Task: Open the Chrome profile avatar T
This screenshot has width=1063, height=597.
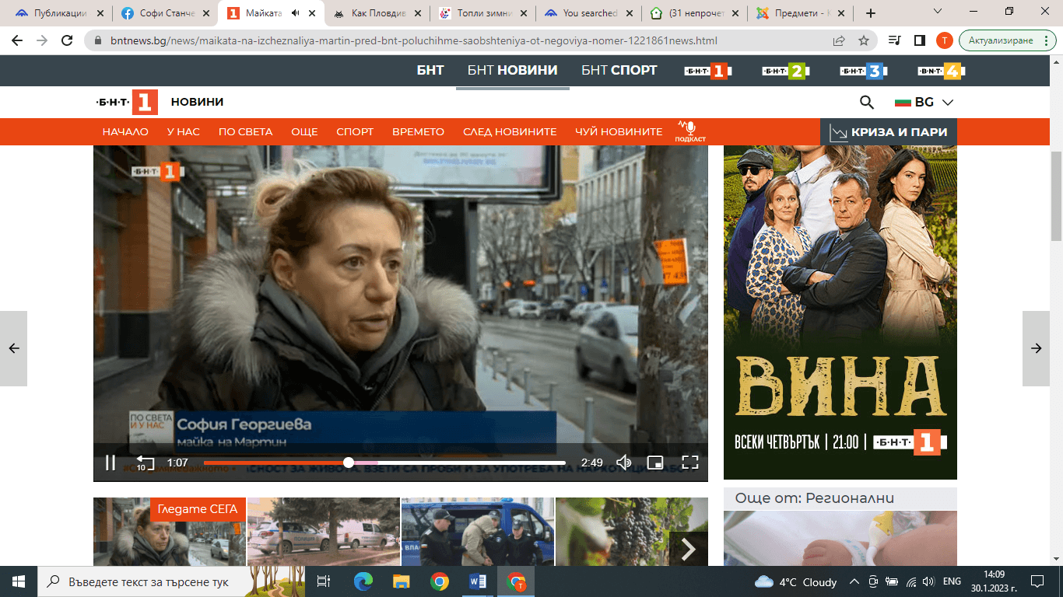Action: (943, 40)
